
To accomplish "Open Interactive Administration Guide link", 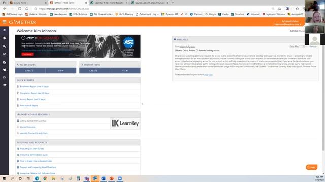I will pos(34,155).
